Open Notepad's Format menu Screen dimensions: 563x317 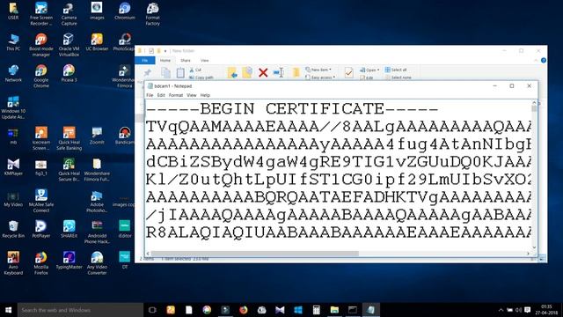pyautogui.click(x=176, y=95)
